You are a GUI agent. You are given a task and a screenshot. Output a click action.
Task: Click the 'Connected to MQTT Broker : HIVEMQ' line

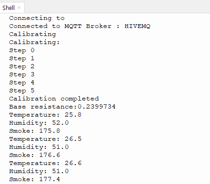(x=80, y=26)
